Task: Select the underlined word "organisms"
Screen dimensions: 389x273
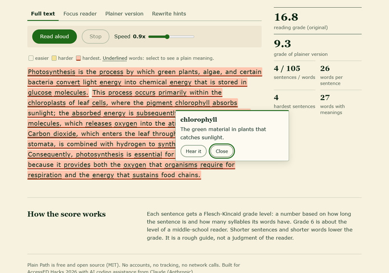Action: pyautogui.click(x=181, y=165)
